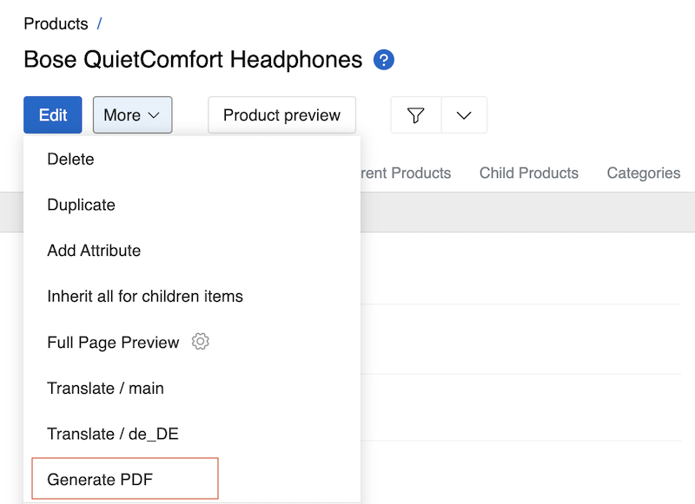The height and width of the screenshot is (504, 695).
Task: Choose Translate / de_DE option
Action: (x=113, y=434)
